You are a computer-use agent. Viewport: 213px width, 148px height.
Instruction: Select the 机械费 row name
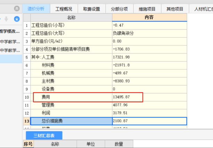point(71,73)
